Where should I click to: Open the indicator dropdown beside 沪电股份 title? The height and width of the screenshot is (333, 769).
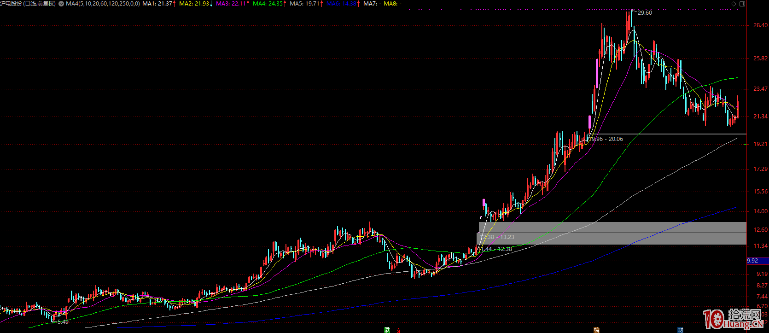pos(61,4)
